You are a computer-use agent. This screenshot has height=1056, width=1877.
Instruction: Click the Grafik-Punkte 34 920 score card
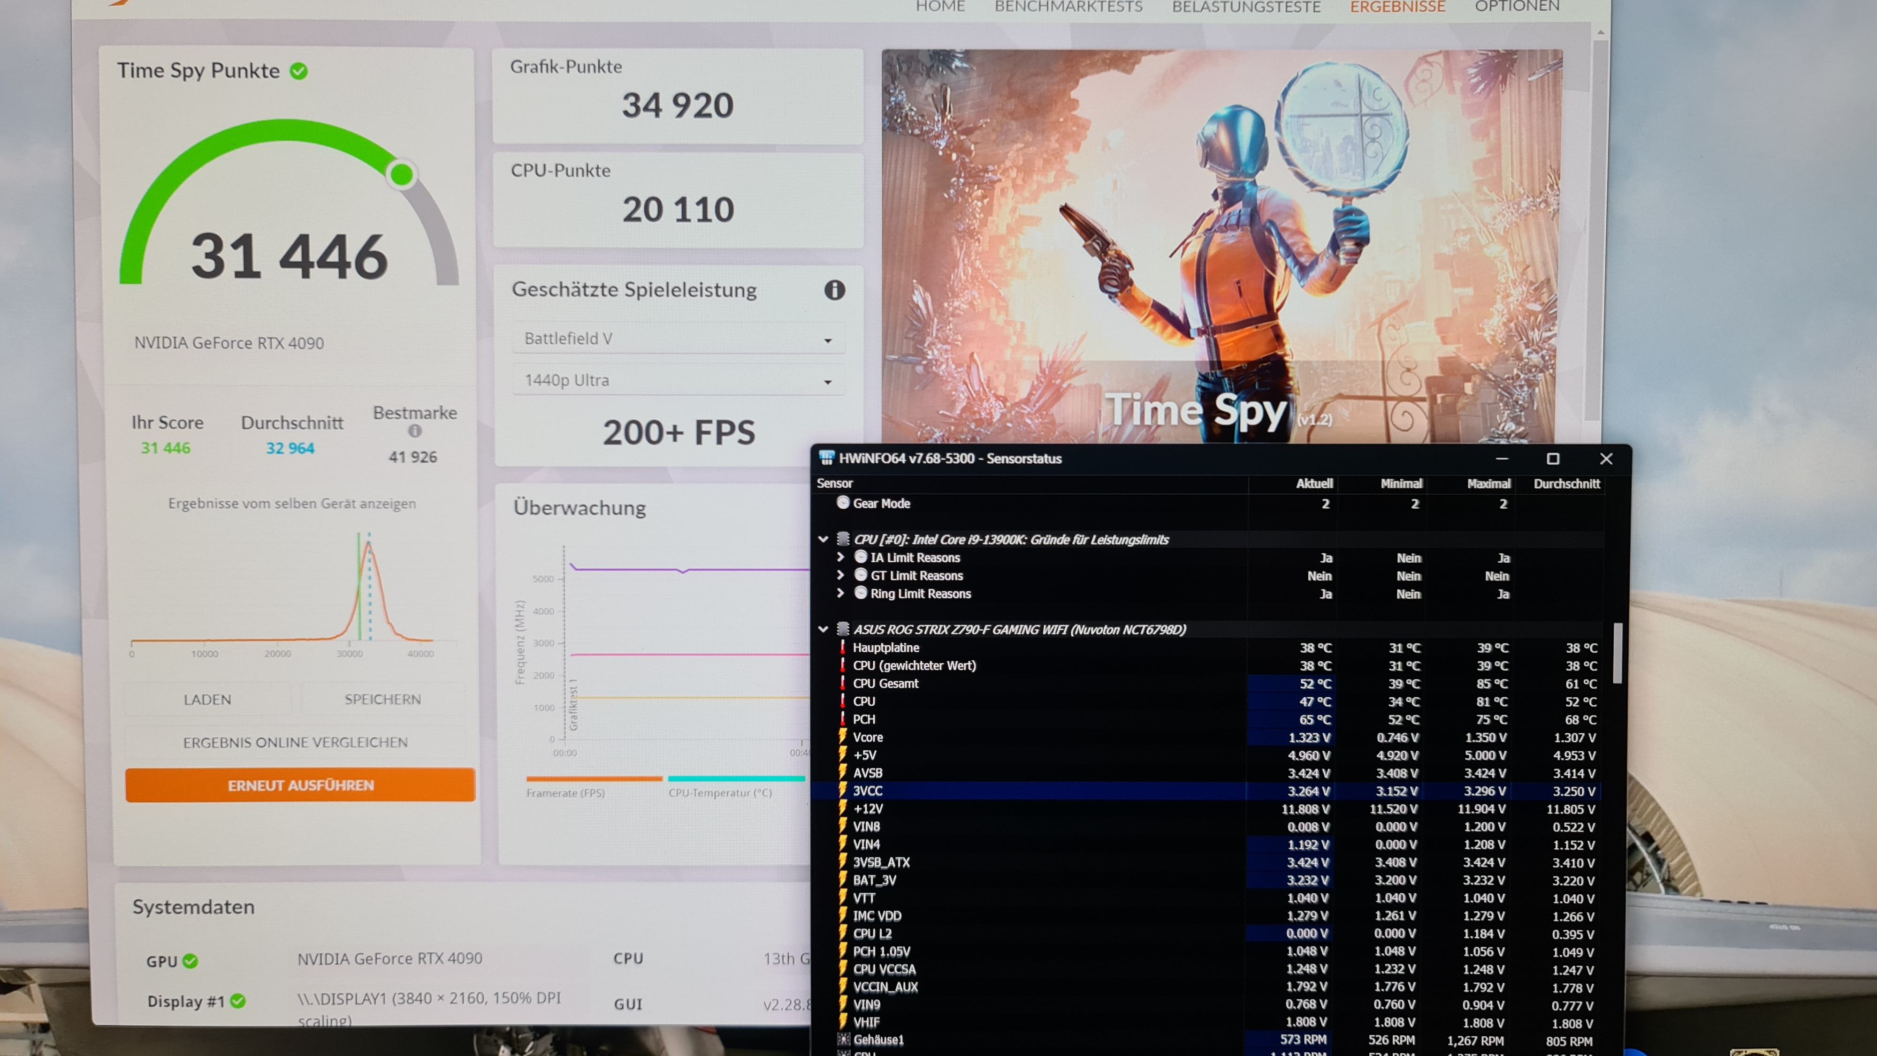[678, 95]
